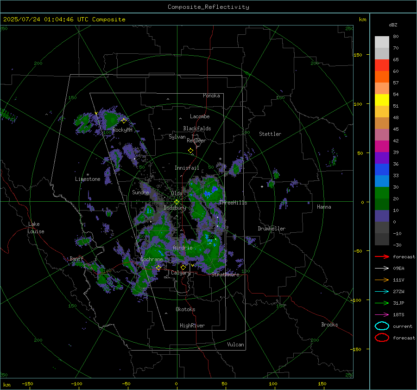This screenshot has height=390, width=417.
Task: Click the 100 tick on right axis
Action: tap(358, 104)
